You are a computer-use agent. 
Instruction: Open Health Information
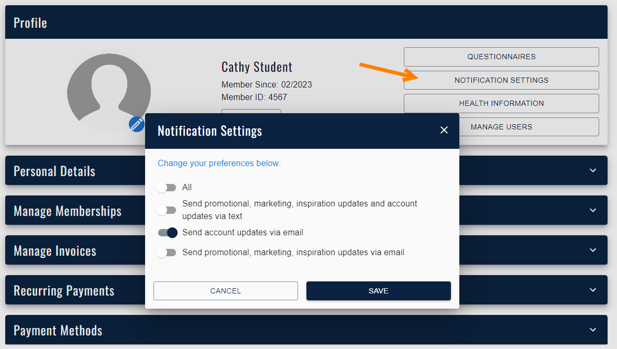pyautogui.click(x=501, y=103)
